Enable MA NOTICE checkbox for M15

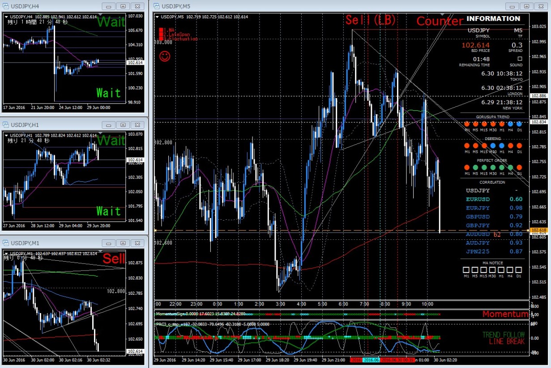(484, 270)
